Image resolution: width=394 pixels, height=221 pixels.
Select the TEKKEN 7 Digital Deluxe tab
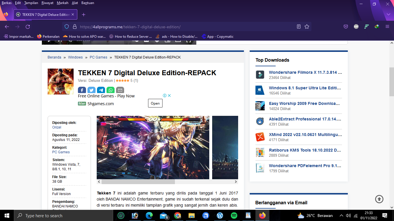tap(45, 14)
